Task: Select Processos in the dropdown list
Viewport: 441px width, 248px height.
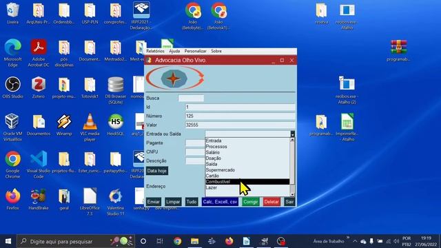Action: tap(247, 147)
